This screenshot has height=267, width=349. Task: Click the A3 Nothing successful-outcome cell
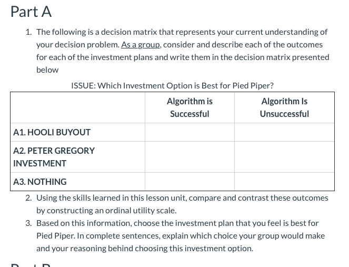point(190,182)
